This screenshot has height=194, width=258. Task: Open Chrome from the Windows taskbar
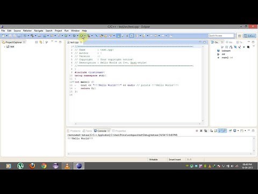click(44, 166)
